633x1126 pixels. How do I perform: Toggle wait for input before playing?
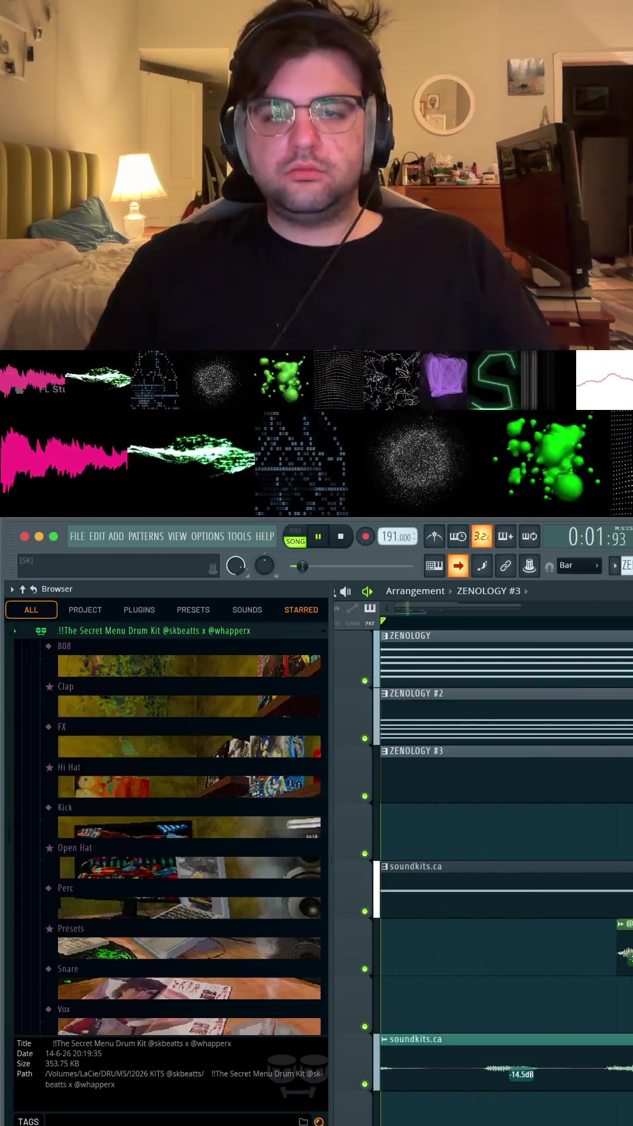coord(458,536)
